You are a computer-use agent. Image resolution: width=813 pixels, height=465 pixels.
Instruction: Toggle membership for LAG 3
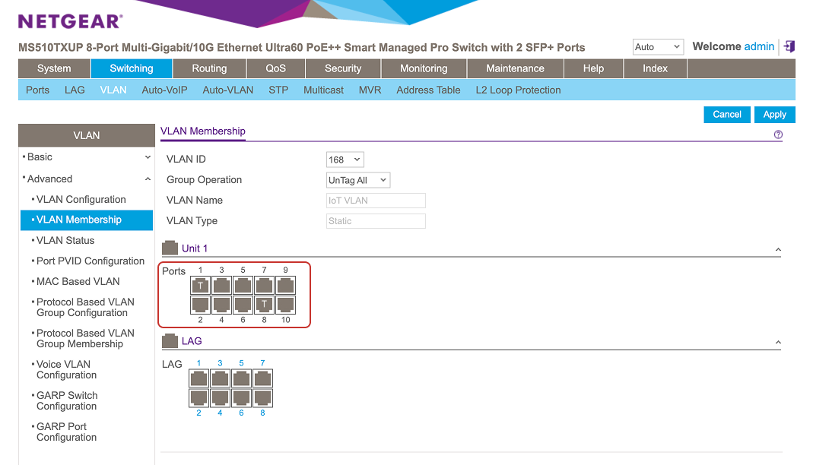[x=220, y=378]
